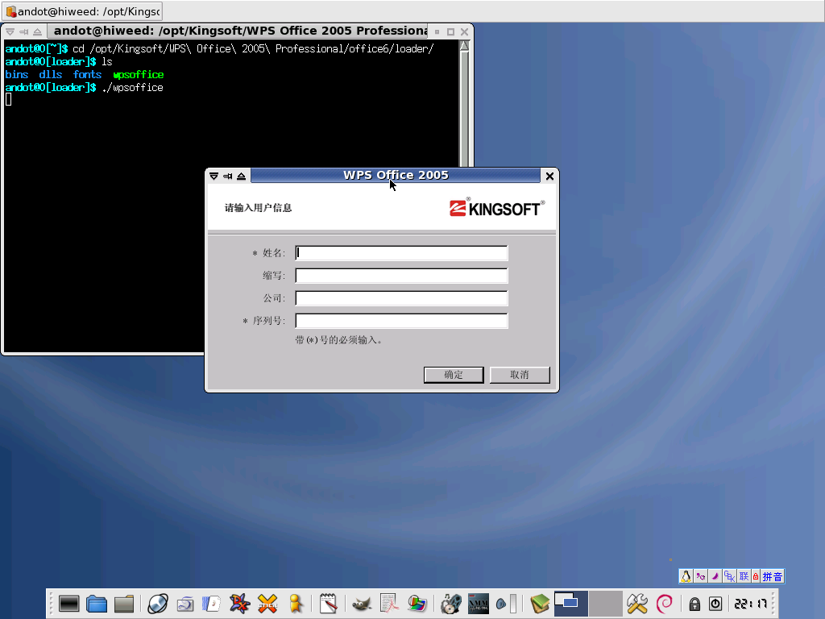825x619 pixels.
Task: Open the blue folder file manager icon
Action: pyautogui.click(x=97, y=604)
